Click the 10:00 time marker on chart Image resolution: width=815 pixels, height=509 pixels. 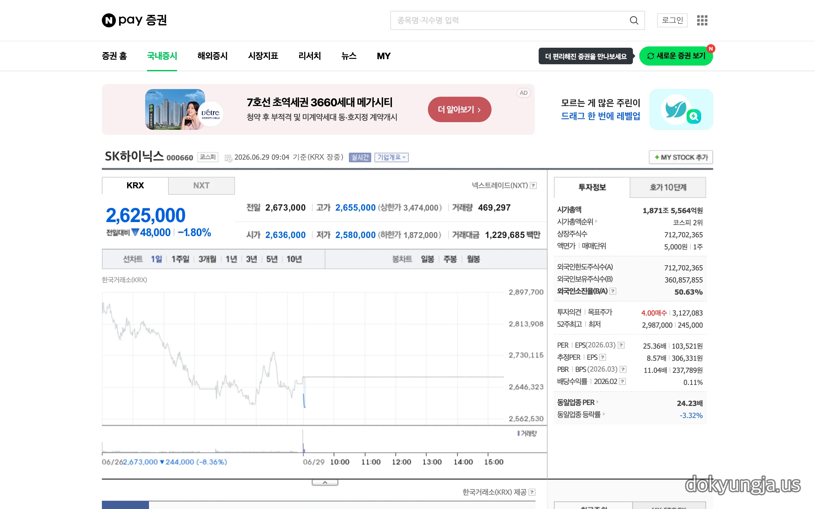(339, 462)
